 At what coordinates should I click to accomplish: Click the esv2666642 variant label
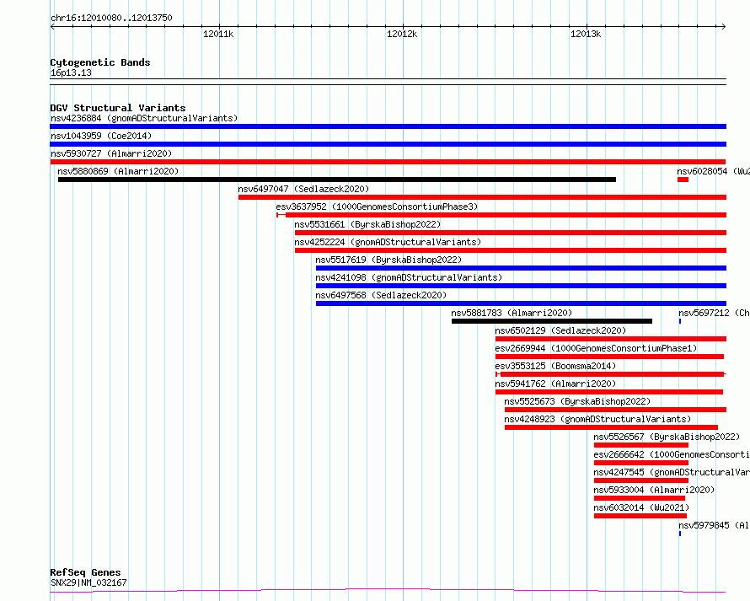click(672, 454)
